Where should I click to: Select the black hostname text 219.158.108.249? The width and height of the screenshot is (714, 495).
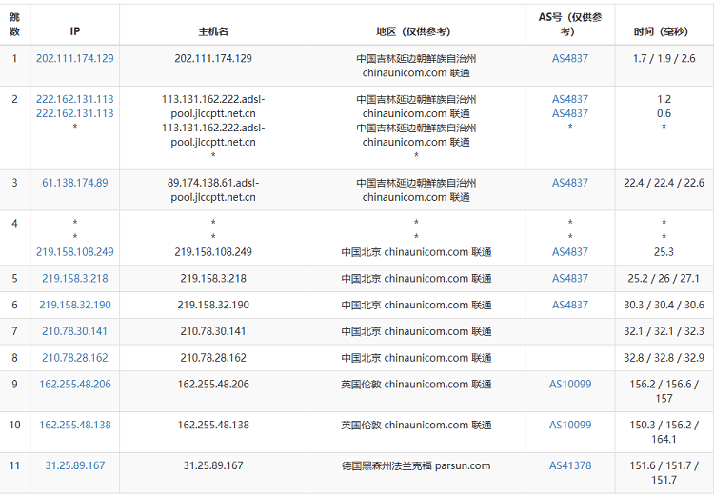tap(212, 252)
